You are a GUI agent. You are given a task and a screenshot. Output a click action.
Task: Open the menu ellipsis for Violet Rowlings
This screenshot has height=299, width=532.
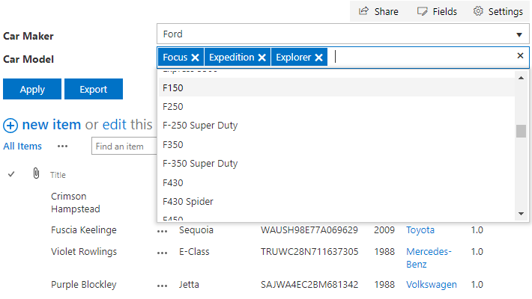[x=162, y=253]
